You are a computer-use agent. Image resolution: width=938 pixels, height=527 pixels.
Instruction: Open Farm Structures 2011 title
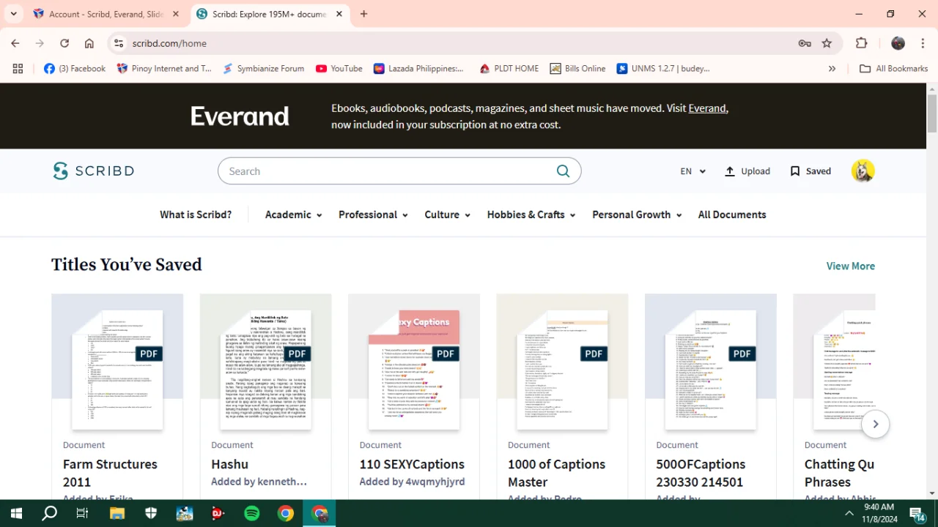pos(110,473)
